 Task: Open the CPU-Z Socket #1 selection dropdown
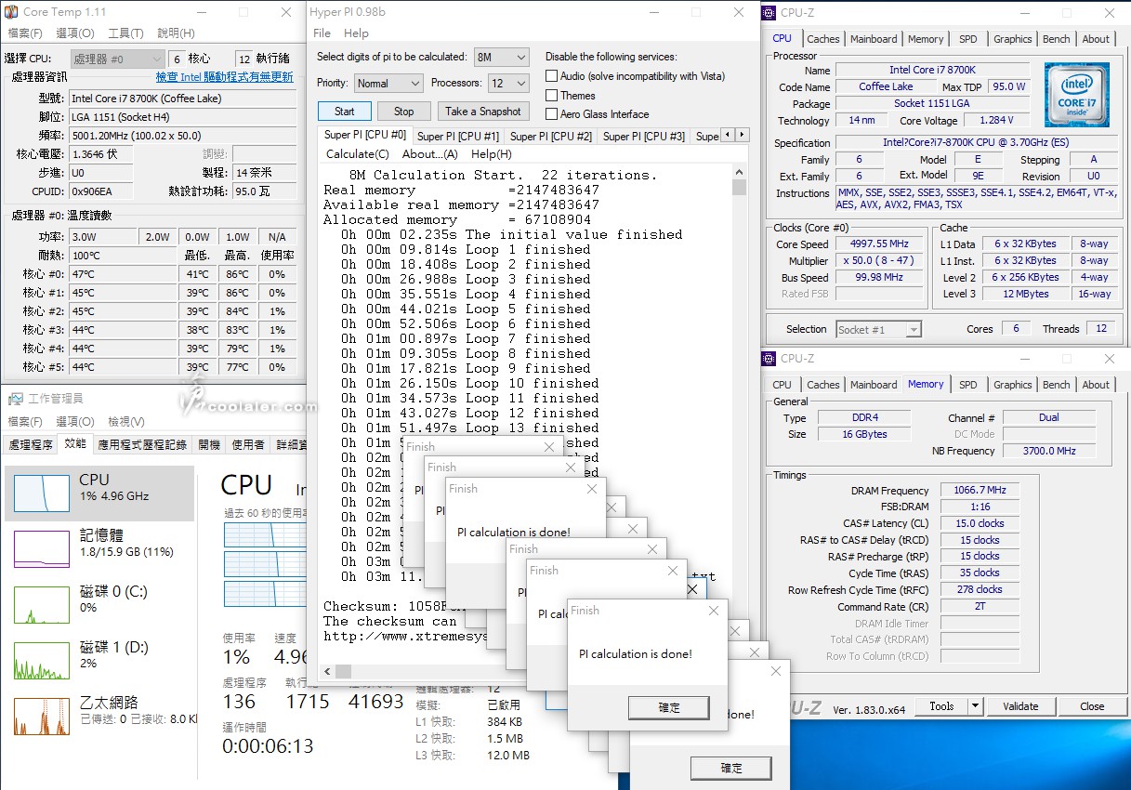coord(879,329)
